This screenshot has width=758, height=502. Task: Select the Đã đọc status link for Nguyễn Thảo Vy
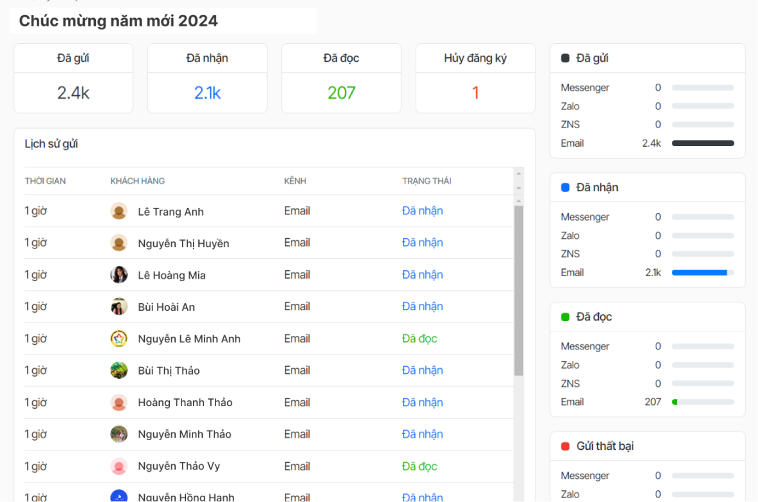[419, 466]
